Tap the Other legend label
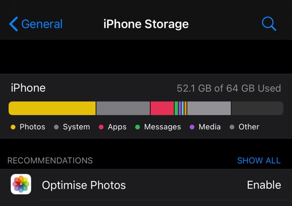This screenshot has height=206, width=292. [249, 127]
